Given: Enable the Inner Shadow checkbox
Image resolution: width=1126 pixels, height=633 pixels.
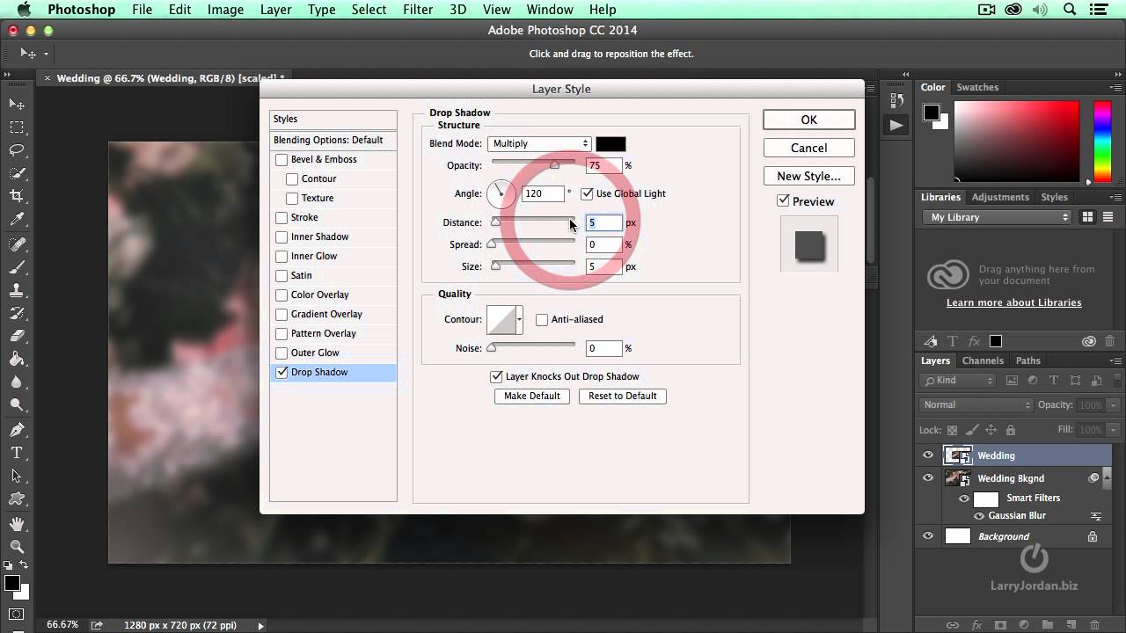Looking at the screenshot, I should point(281,237).
